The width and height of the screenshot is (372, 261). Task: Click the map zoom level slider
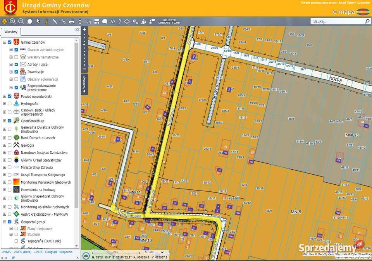pyautogui.click(x=84, y=49)
